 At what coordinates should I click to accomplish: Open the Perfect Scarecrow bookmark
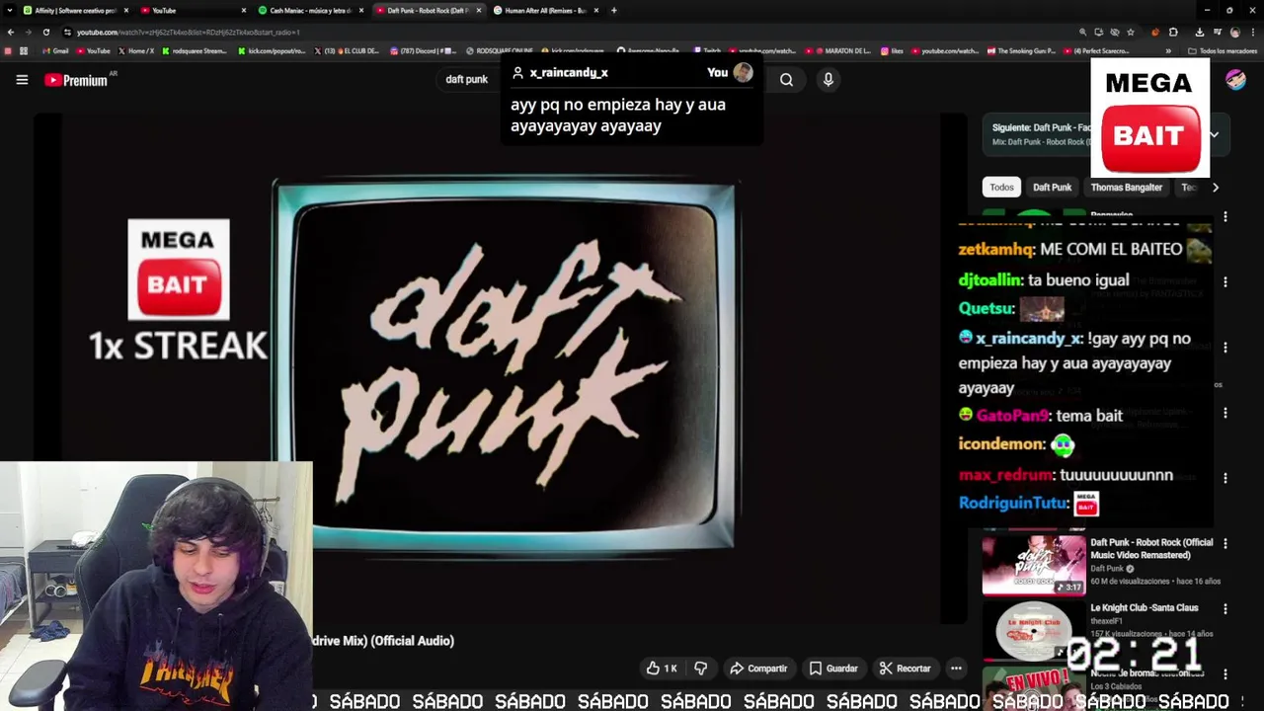[1096, 50]
